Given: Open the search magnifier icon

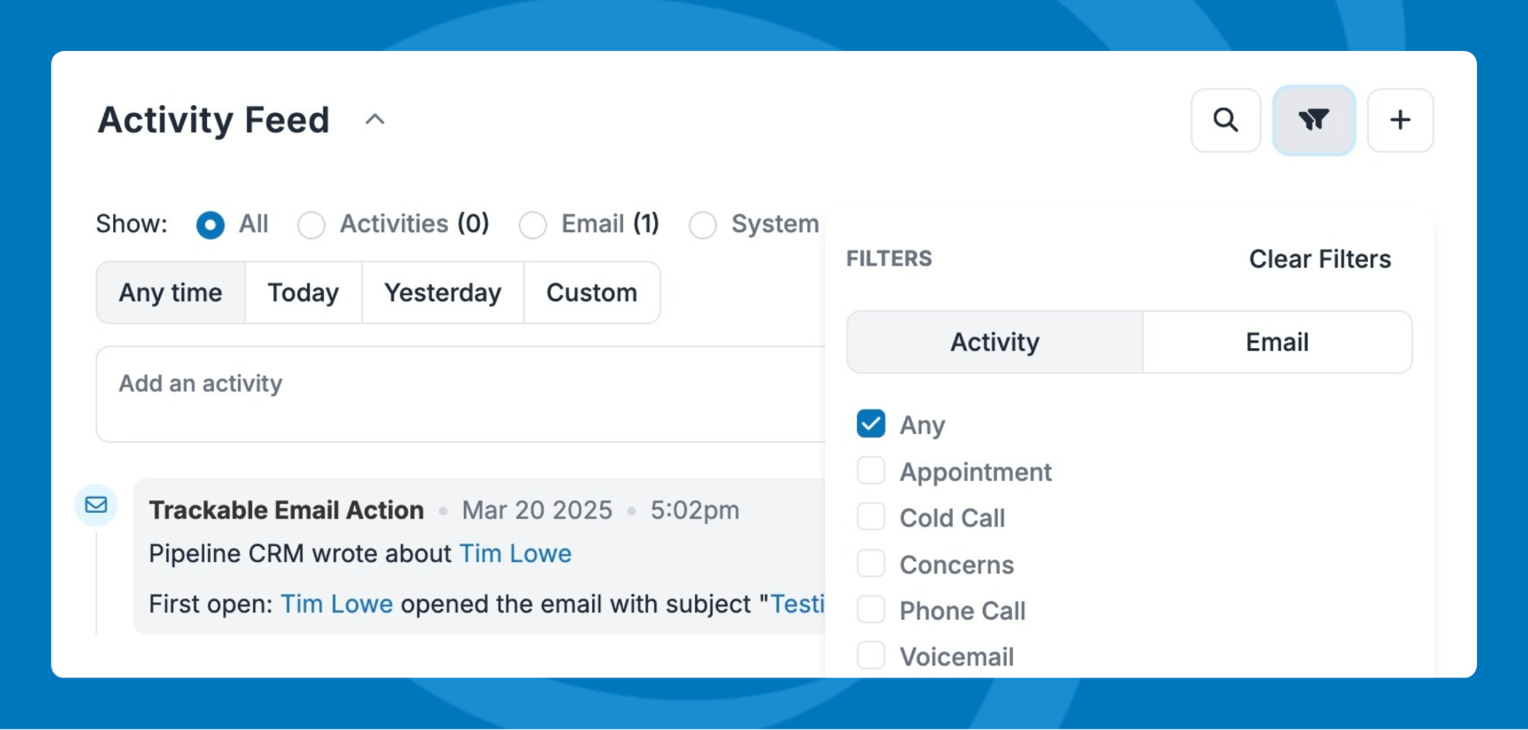Looking at the screenshot, I should [1226, 120].
